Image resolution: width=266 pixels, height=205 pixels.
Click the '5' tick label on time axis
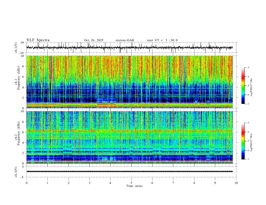point(131,183)
